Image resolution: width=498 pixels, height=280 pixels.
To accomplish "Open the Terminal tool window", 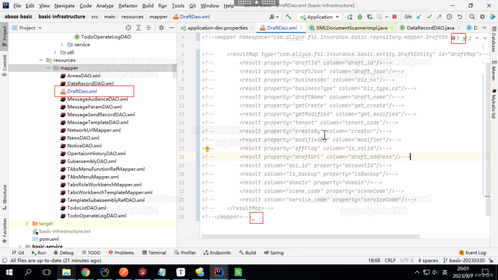I will [x=154, y=253].
